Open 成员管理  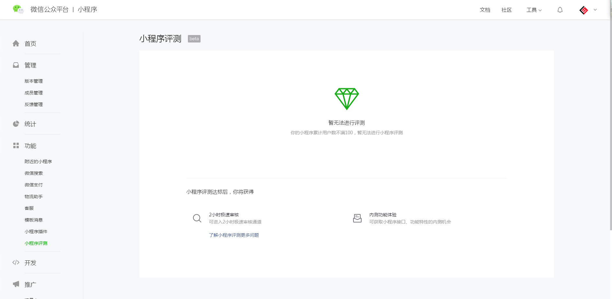(34, 93)
